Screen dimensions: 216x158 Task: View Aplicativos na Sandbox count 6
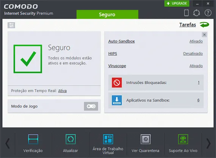click(198, 100)
